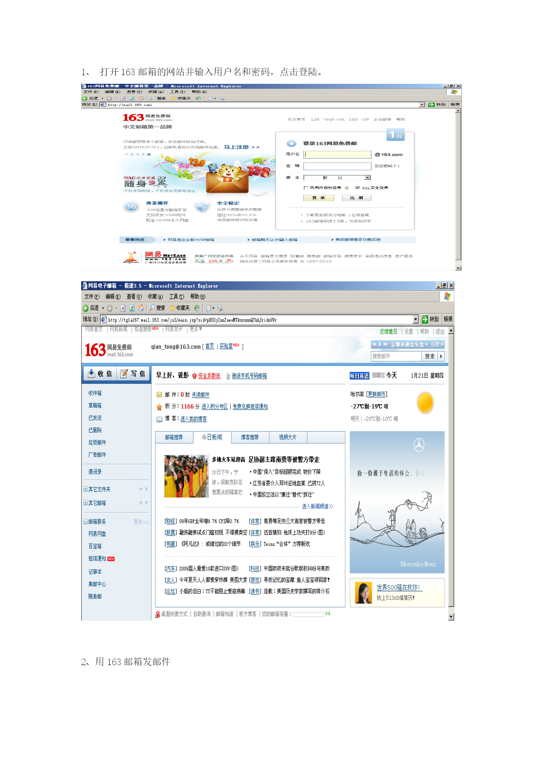Open the 工具 menu in mailbox window
The width and height of the screenshot is (536, 758).
(177, 296)
